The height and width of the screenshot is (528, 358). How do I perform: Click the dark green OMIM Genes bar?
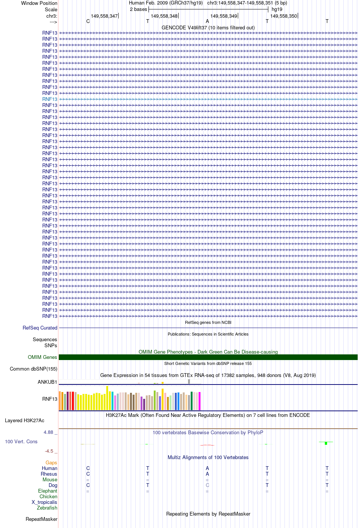click(x=208, y=357)
